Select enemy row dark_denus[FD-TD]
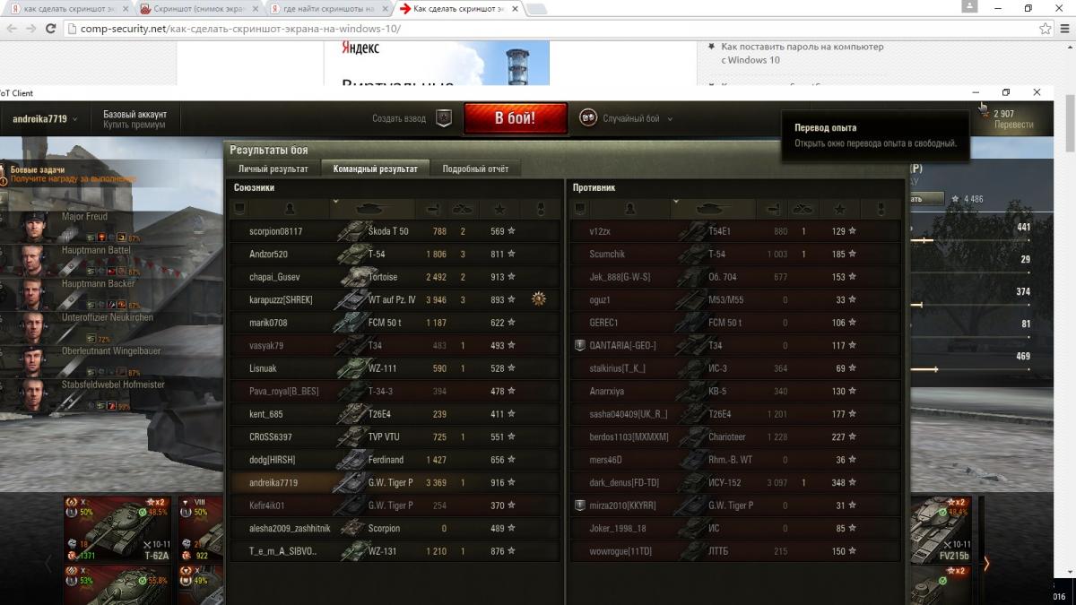 pyautogui.click(x=735, y=482)
